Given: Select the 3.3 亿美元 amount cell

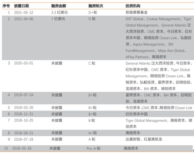Looking at the screenshot, I should click(59, 13).
